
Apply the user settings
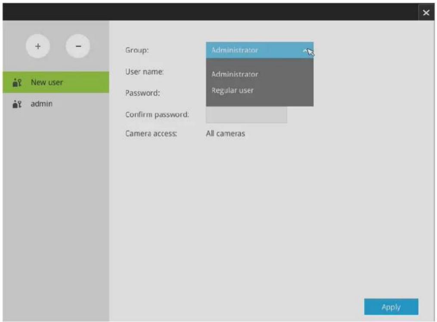coord(391,307)
